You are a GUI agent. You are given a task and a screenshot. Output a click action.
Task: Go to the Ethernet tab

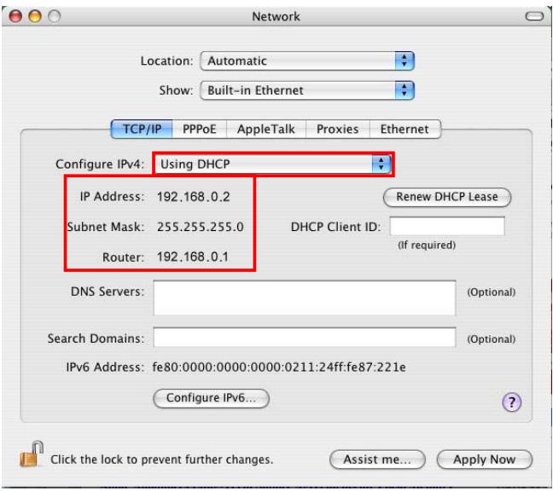point(405,129)
